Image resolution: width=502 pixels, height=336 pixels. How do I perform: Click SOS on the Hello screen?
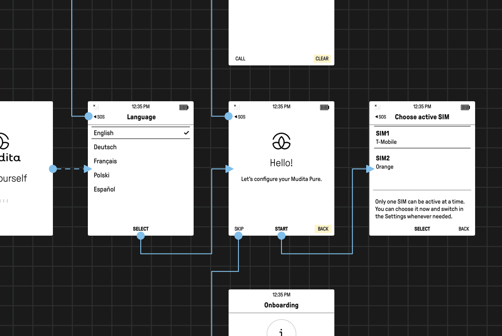click(x=240, y=117)
